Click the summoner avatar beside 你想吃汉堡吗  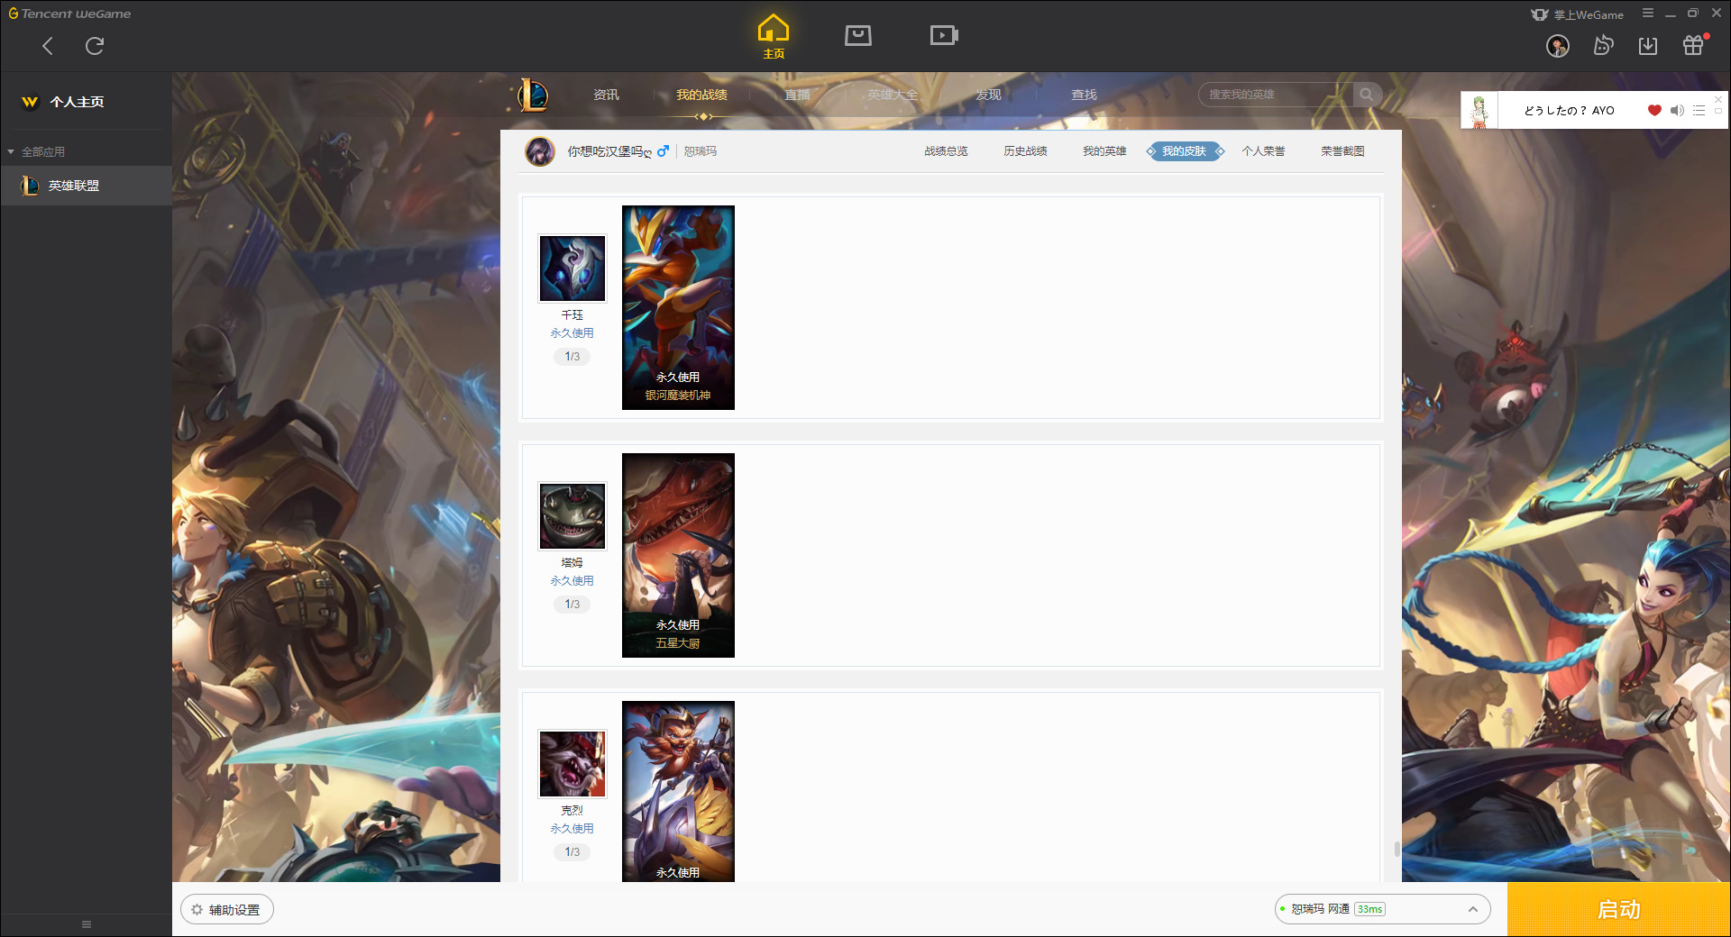540,151
